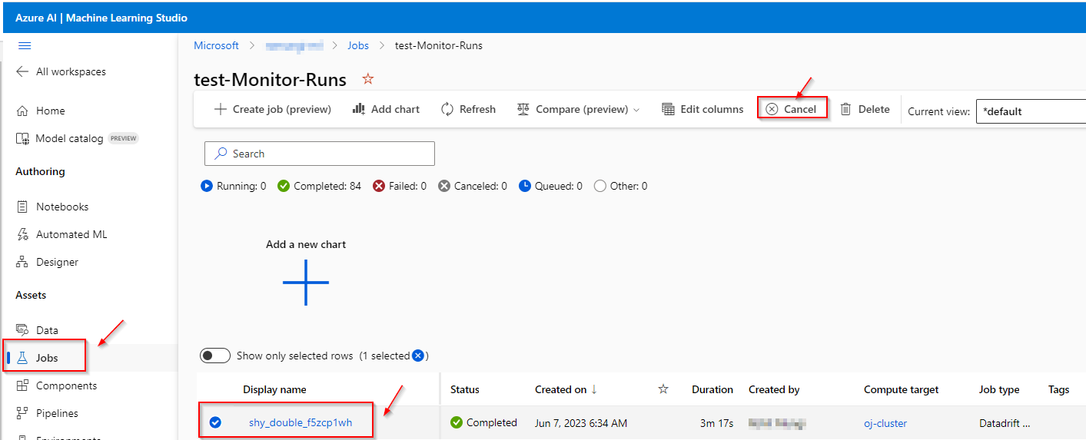Open Data assets page

[x=37, y=330]
